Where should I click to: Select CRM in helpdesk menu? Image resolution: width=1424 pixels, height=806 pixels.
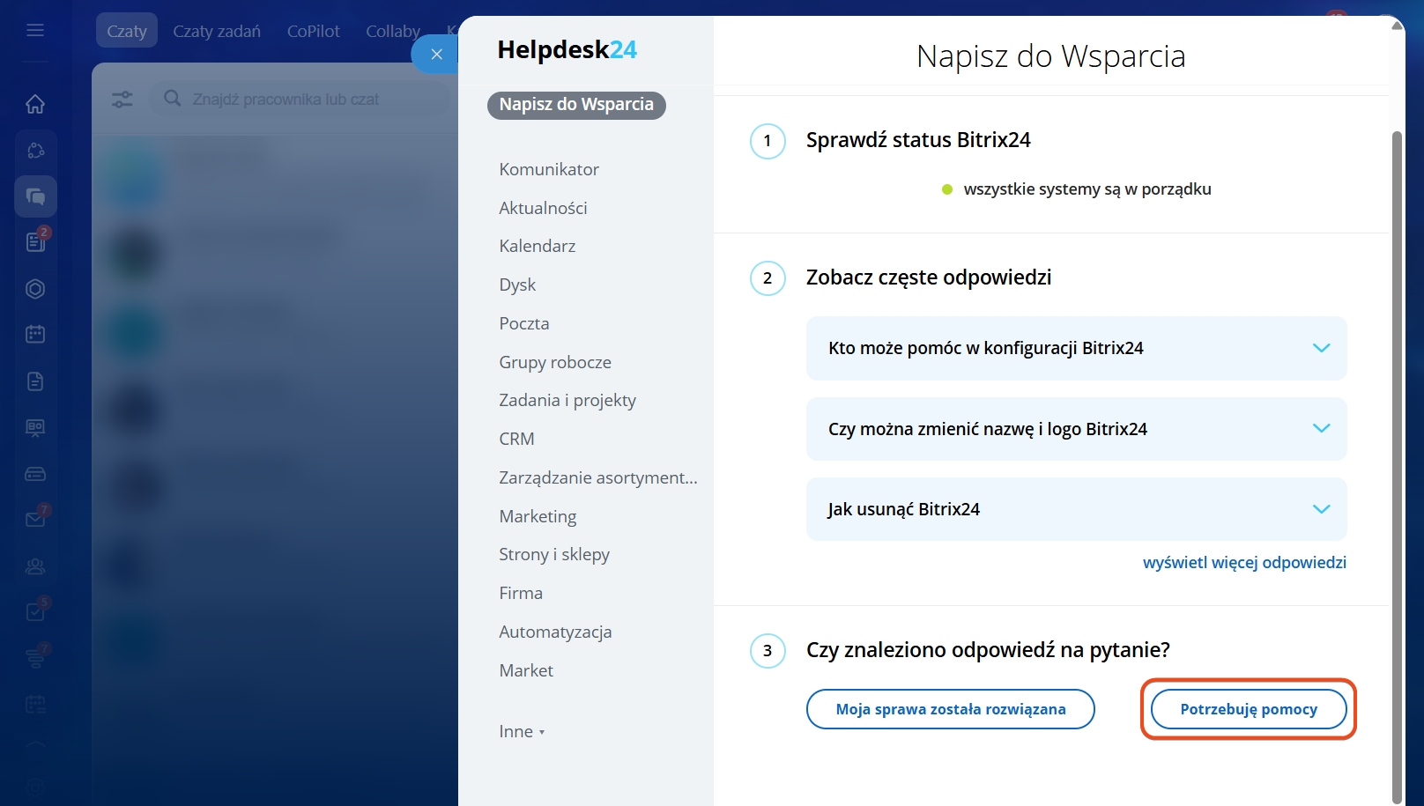click(x=516, y=439)
